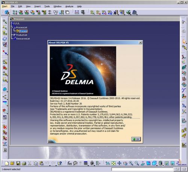Open the Analyze menu
The width and height of the screenshot is (188, 172).
coord(69,6)
